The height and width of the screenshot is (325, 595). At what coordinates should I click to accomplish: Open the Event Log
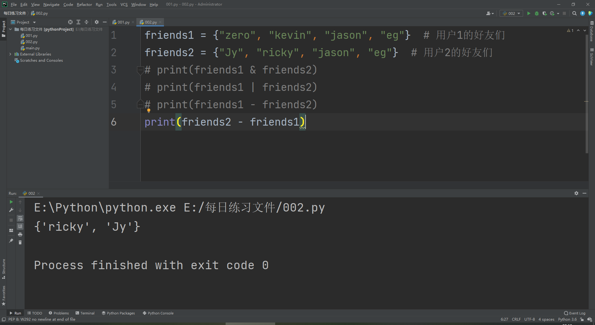tap(575, 313)
